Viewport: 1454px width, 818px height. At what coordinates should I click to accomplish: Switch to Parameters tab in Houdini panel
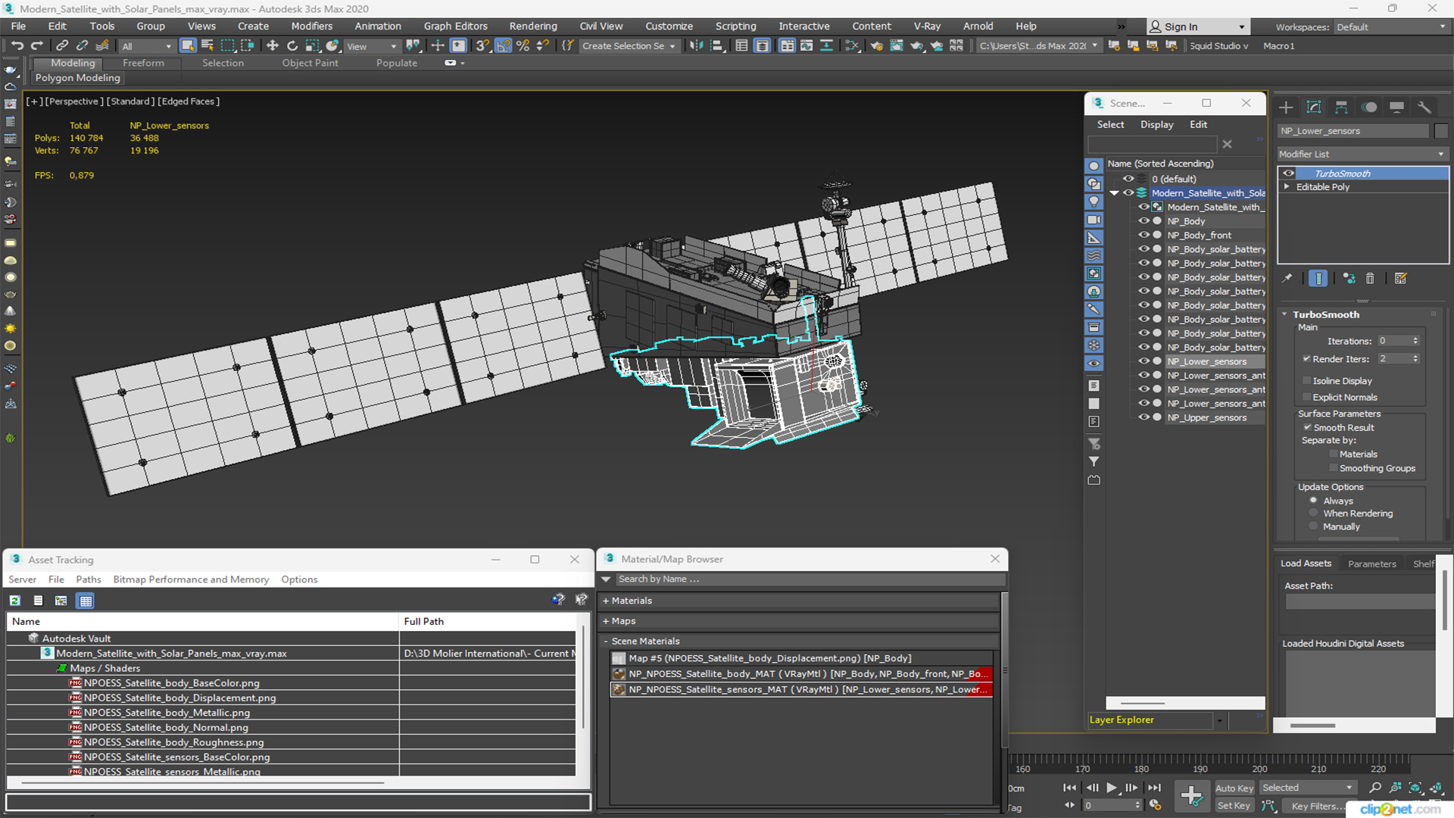[x=1371, y=564]
